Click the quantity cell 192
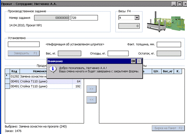187x134 pixels. (x=77, y=86)
